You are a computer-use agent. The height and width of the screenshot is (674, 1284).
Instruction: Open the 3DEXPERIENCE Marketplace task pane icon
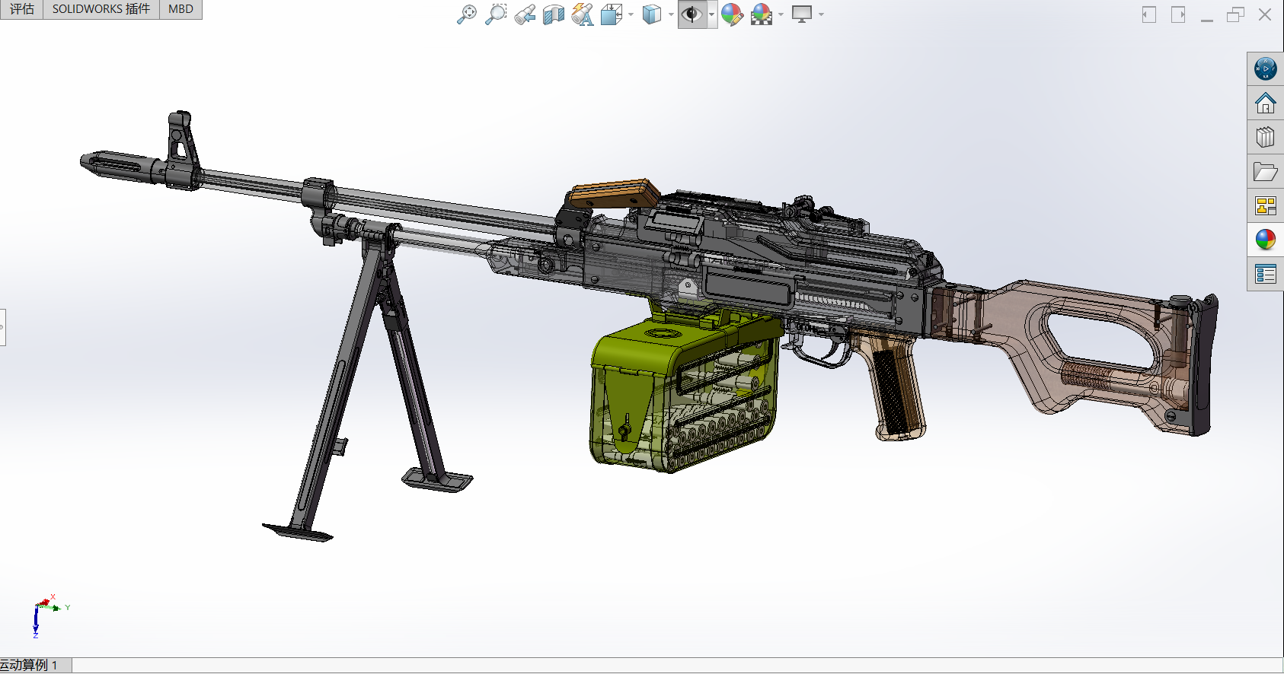pyautogui.click(x=1266, y=69)
